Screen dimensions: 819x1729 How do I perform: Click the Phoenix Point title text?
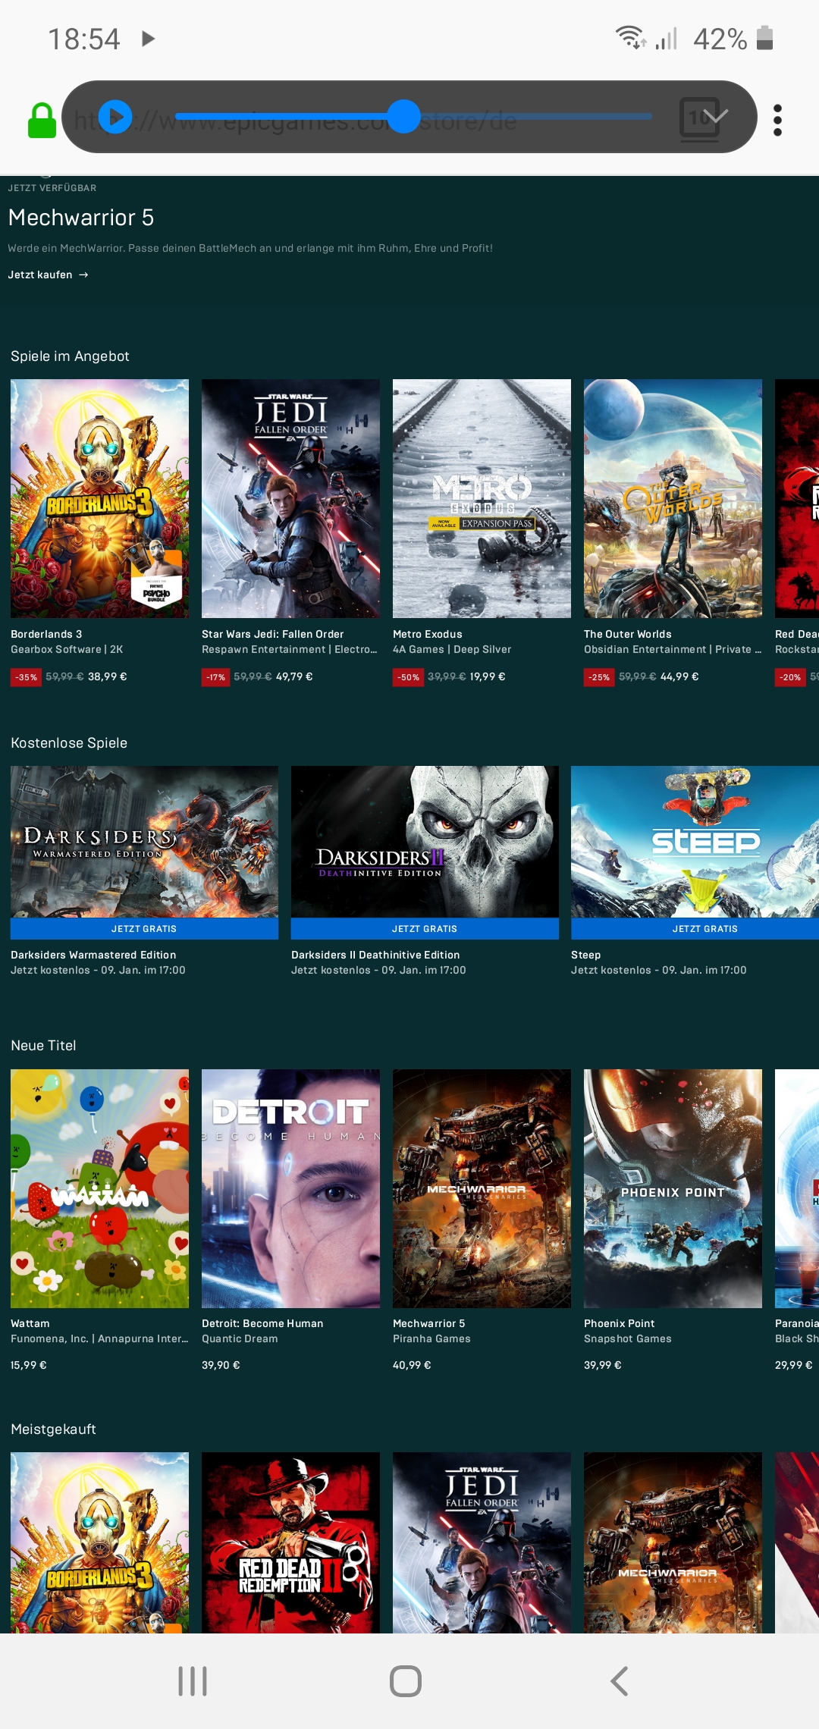(x=619, y=1323)
